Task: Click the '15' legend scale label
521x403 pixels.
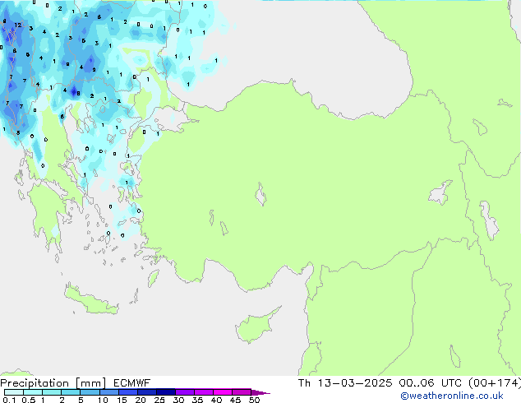Action: 122,400
